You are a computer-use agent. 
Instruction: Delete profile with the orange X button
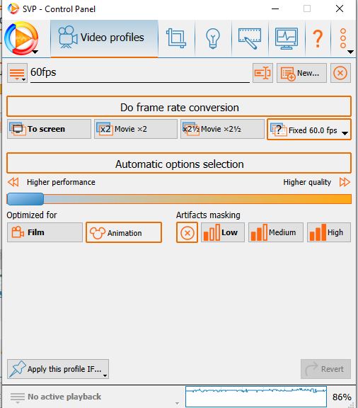coord(340,73)
